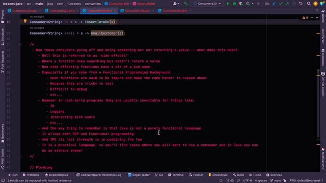This screenshot has height=183, width=326.
Task: Toggle read-only lock icon in status bar
Action: [x=285, y=180]
